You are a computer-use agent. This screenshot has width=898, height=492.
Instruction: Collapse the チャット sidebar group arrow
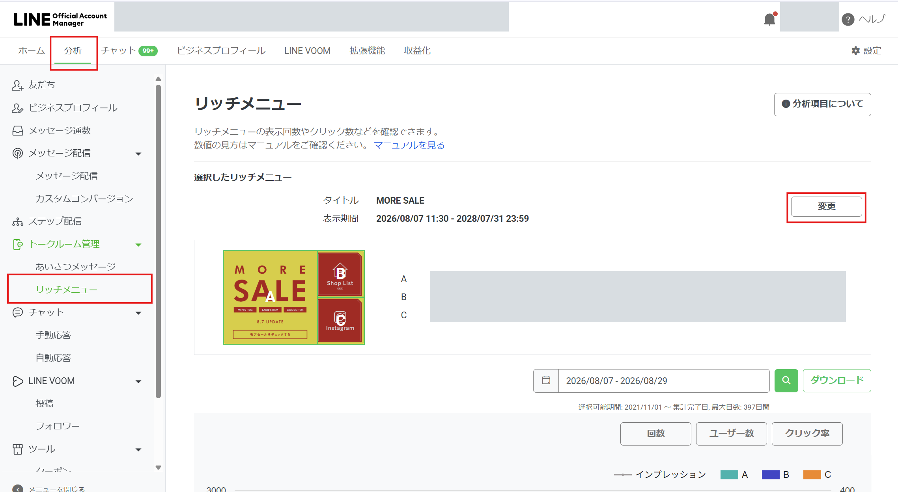pos(138,313)
